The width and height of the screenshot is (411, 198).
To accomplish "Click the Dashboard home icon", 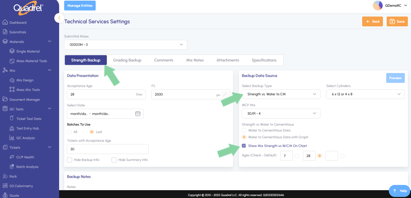I will [5, 23].
